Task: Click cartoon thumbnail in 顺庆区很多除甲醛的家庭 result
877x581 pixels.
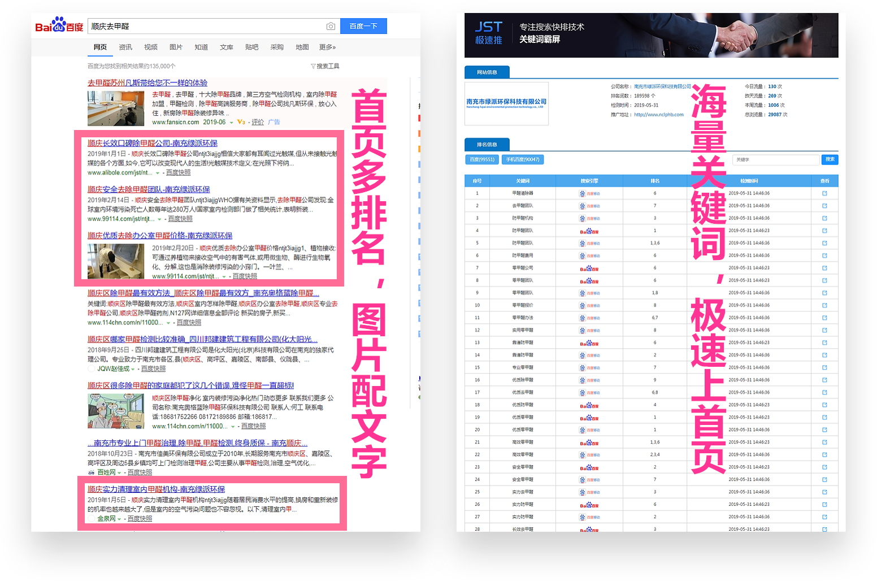Action: [x=116, y=411]
